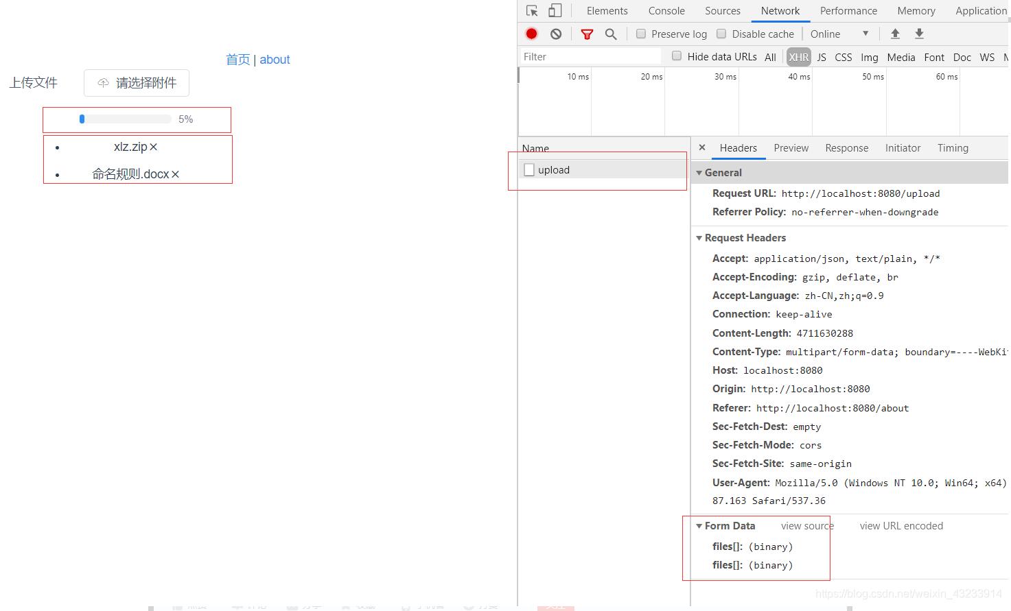The width and height of the screenshot is (1011, 611).
Task: Click the import HAR upload arrow icon
Action: point(895,34)
